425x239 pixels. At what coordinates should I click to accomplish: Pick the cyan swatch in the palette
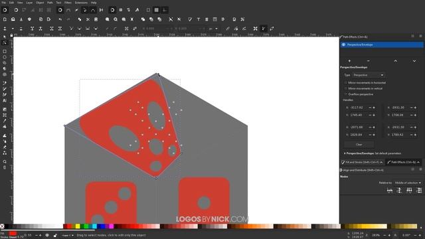coord(94,226)
